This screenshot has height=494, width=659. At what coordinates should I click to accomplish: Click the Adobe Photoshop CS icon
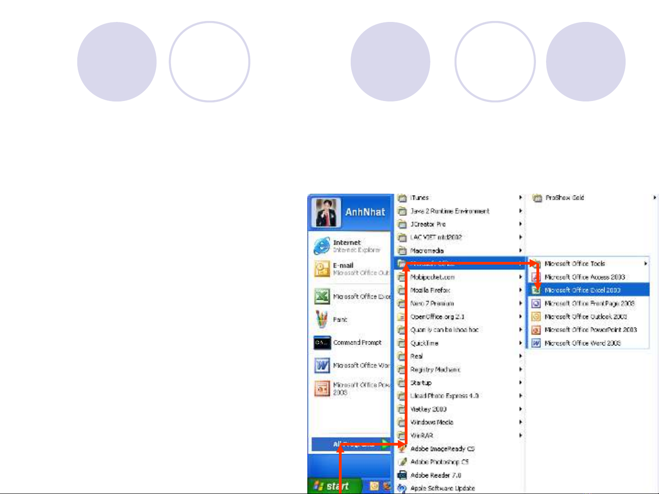[x=402, y=462]
